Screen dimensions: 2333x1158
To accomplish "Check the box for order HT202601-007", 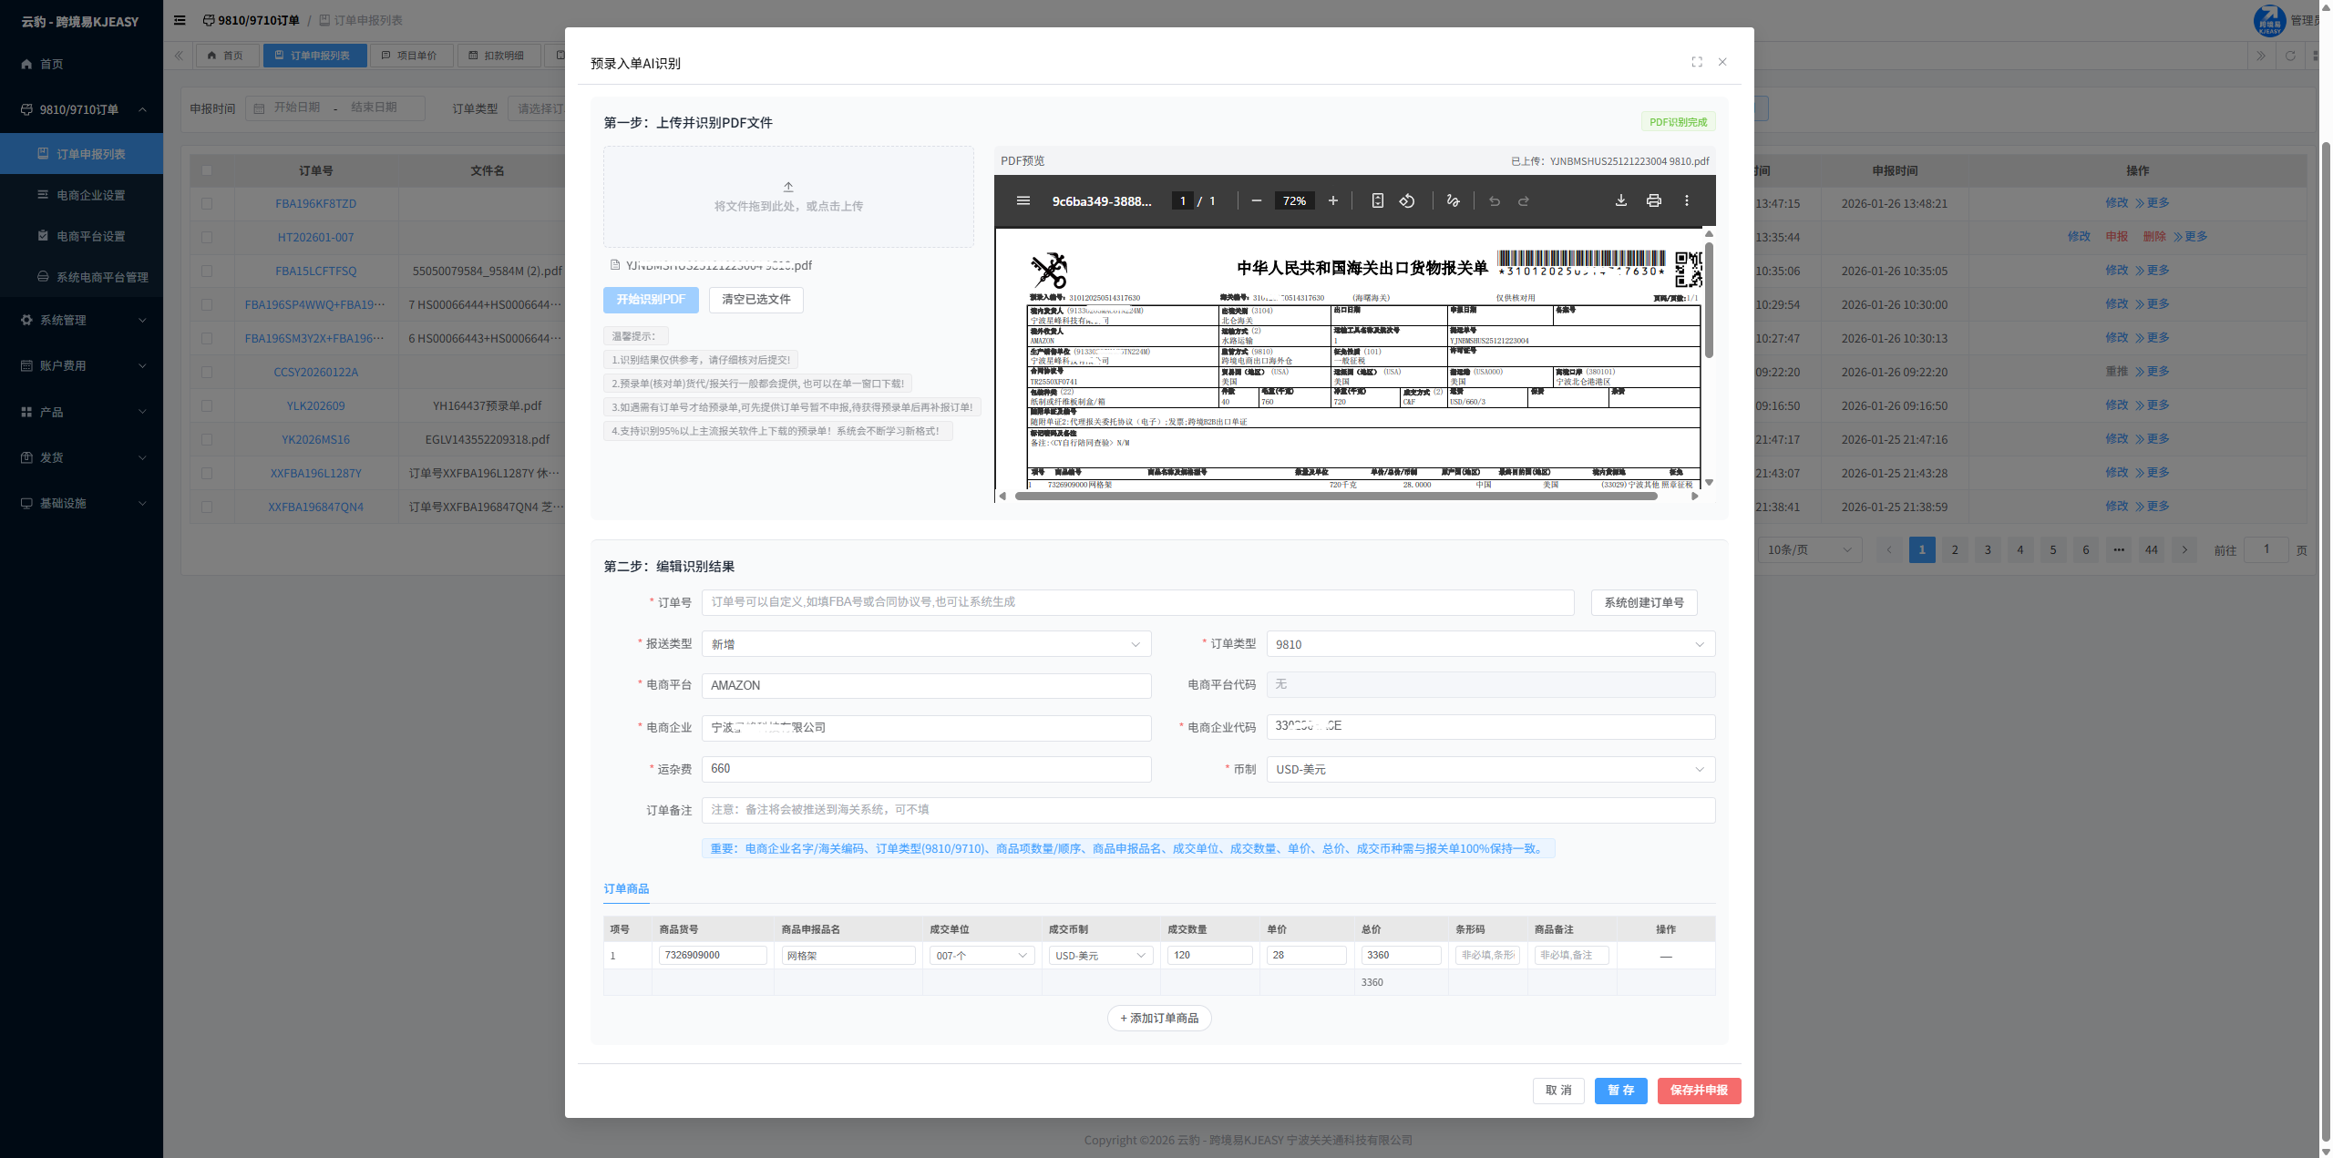I will tap(207, 237).
